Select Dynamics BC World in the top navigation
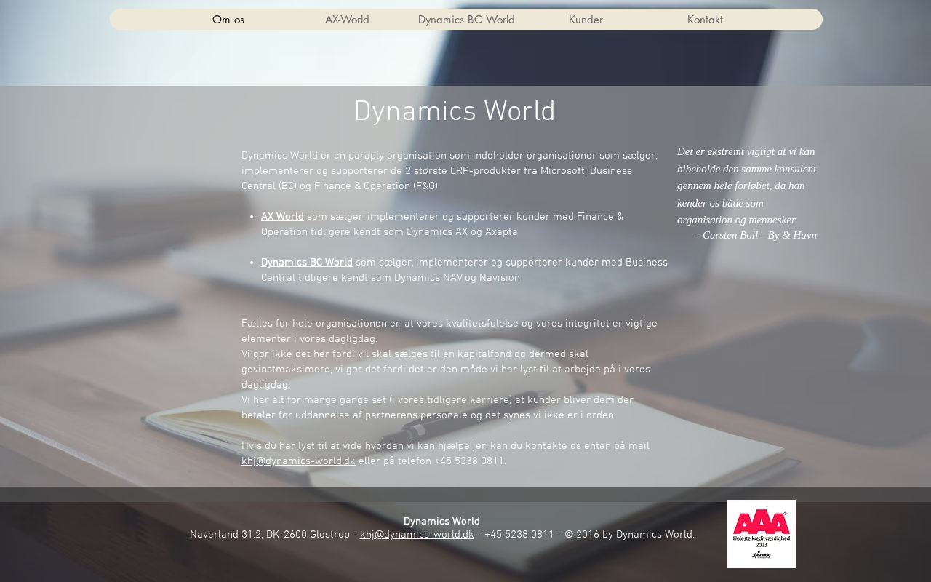Screen dimensions: 931x582 466,20
